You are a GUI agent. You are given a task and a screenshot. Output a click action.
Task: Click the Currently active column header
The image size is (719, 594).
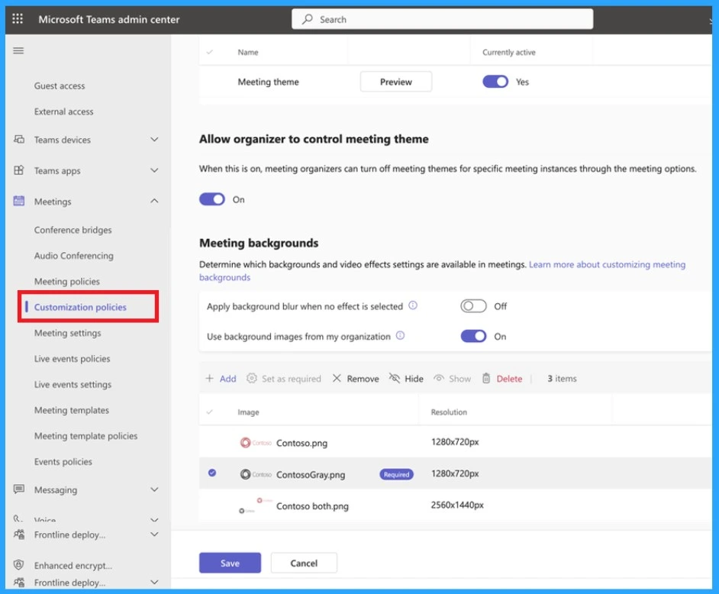(508, 52)
